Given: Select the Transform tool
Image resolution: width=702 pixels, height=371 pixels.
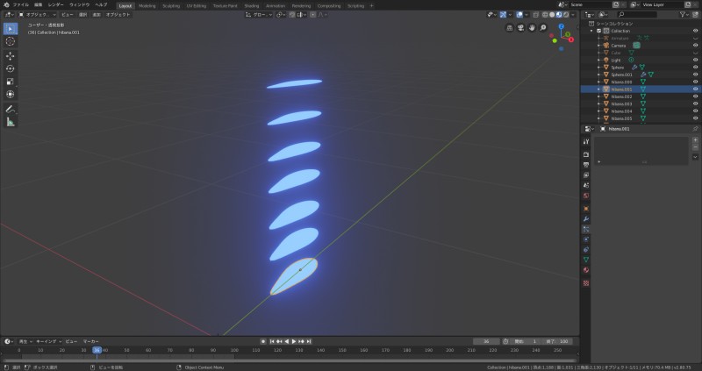Looking at the screenshot, I should tap(11, 95).
